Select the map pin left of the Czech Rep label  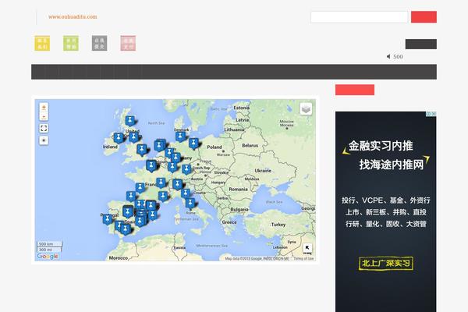(186, 169)
